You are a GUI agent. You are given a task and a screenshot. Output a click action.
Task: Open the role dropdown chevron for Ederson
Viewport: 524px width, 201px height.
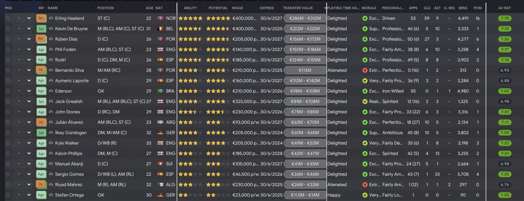(x=29, y=91)
